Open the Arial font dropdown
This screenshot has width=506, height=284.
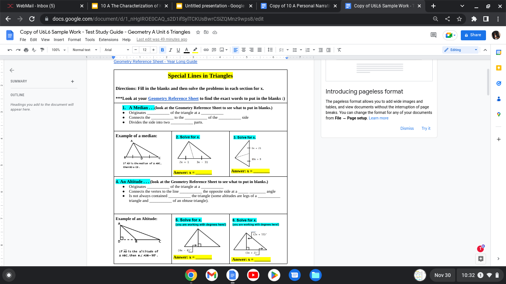[117, 50]
